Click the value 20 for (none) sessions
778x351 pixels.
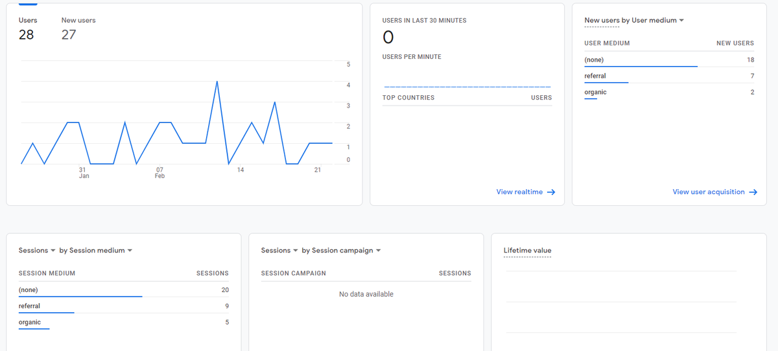pos(225,289)
